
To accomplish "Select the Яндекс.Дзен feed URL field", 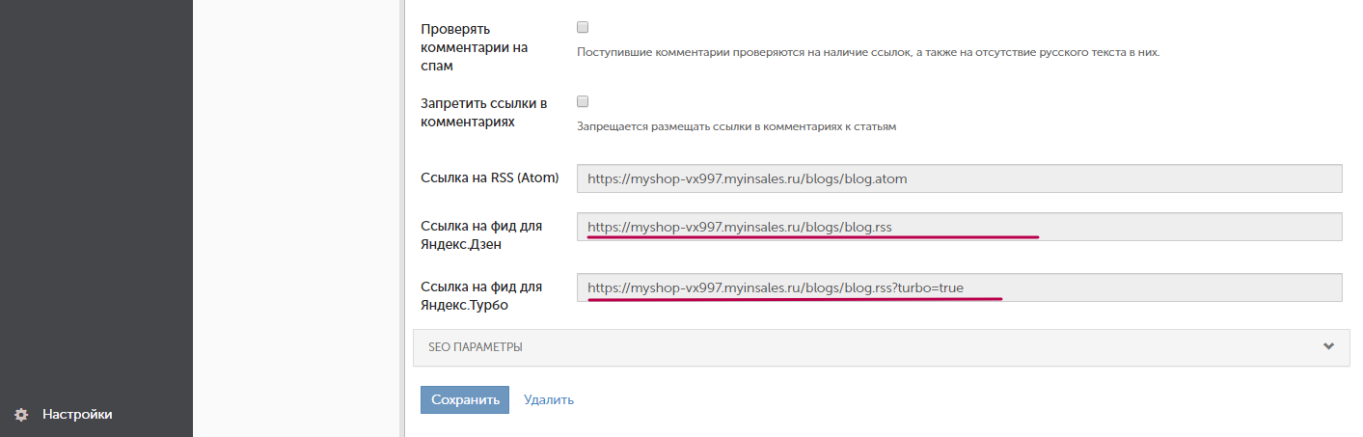I will [x=959, y=228].
